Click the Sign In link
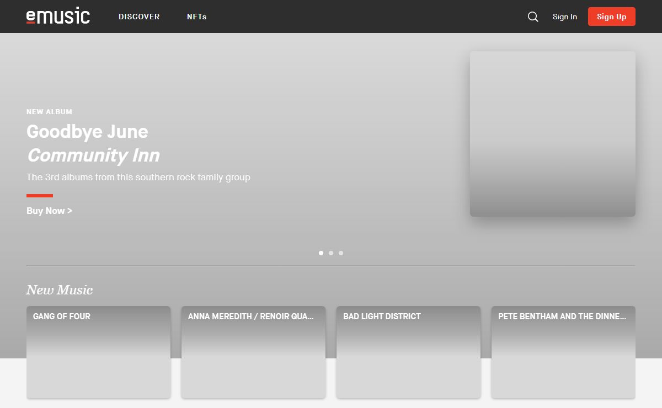The image size is (662, 408). 565,17
